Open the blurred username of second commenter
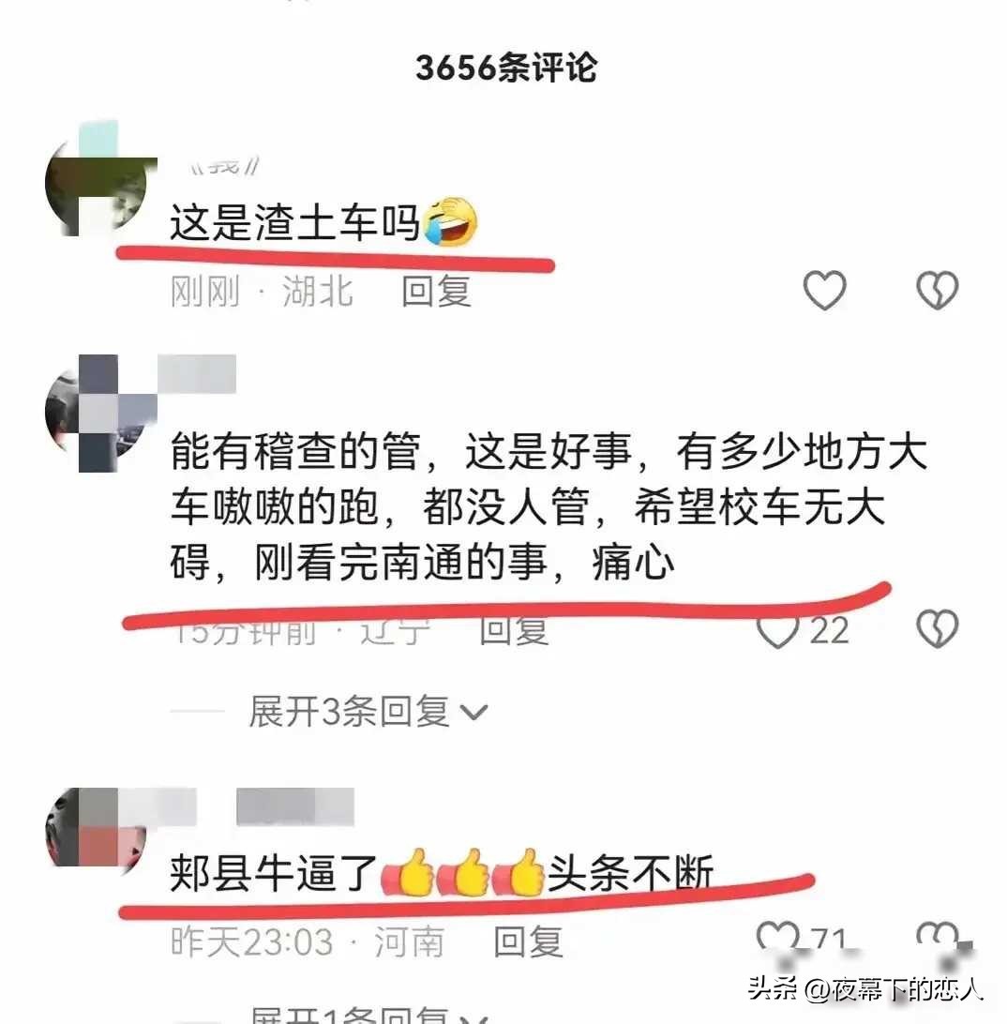 (197, 373)
